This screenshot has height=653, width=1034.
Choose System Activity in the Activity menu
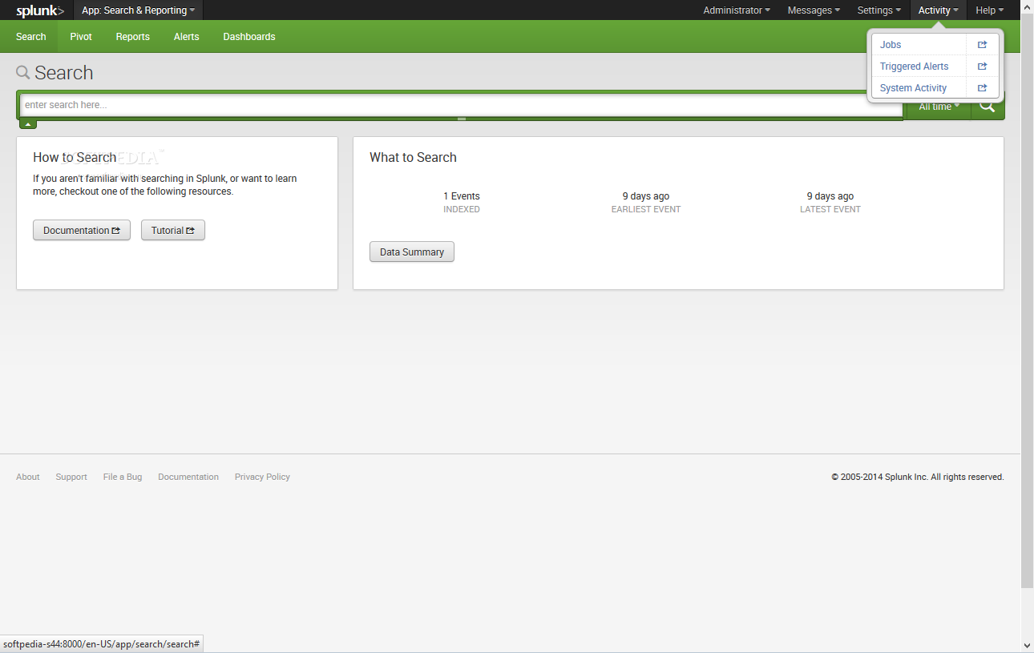[913, 88]
